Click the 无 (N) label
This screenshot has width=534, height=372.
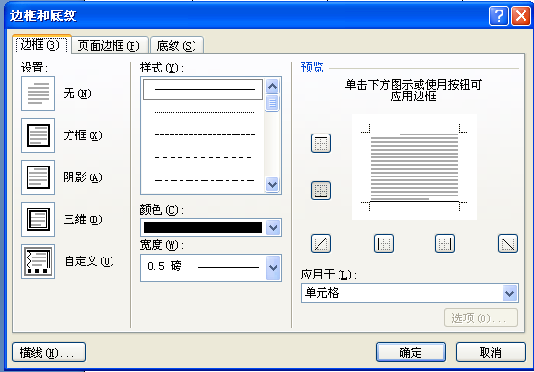(x=77, y=93)
